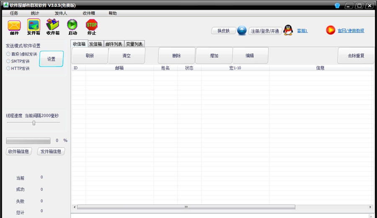The width and height of the screenshot is (377, 218).
Task: Click the 清空 clear button
Action: point(127,56)
